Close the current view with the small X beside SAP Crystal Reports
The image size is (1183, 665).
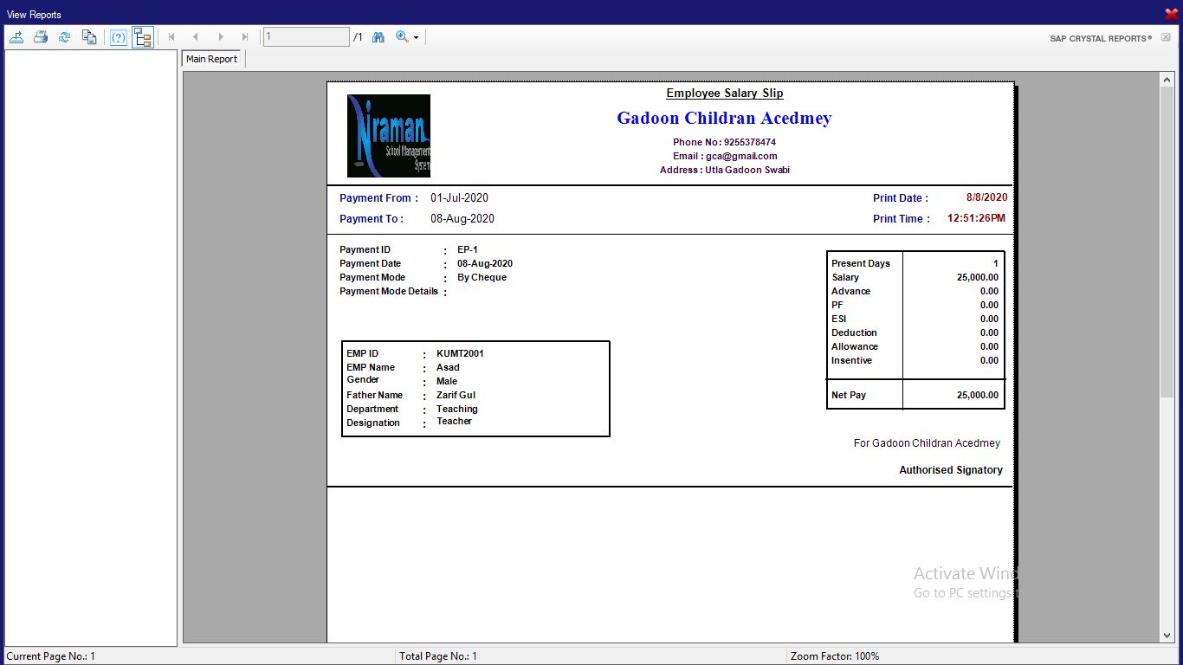(1166, 37)
